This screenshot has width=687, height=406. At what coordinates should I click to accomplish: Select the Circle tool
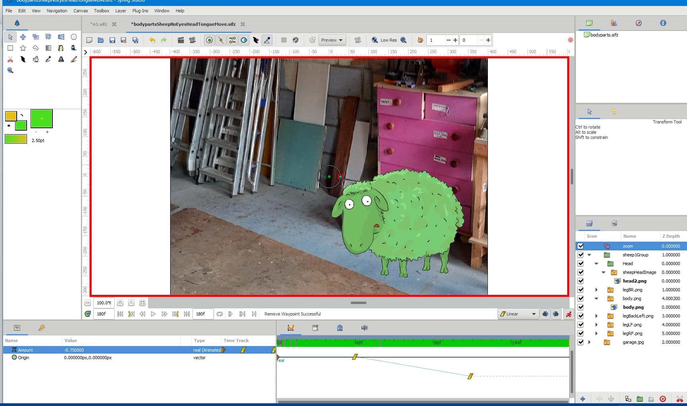coord(74,37)
